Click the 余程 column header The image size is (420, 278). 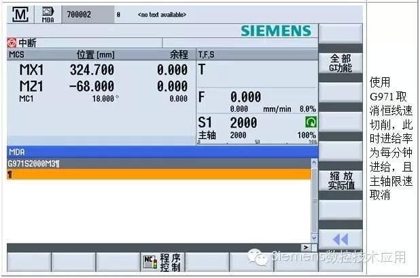click(x=179, y=54)
